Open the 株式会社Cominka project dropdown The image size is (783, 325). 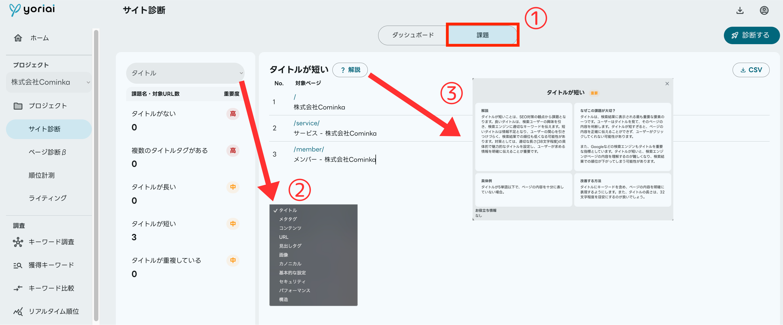(x=49, y=82)
